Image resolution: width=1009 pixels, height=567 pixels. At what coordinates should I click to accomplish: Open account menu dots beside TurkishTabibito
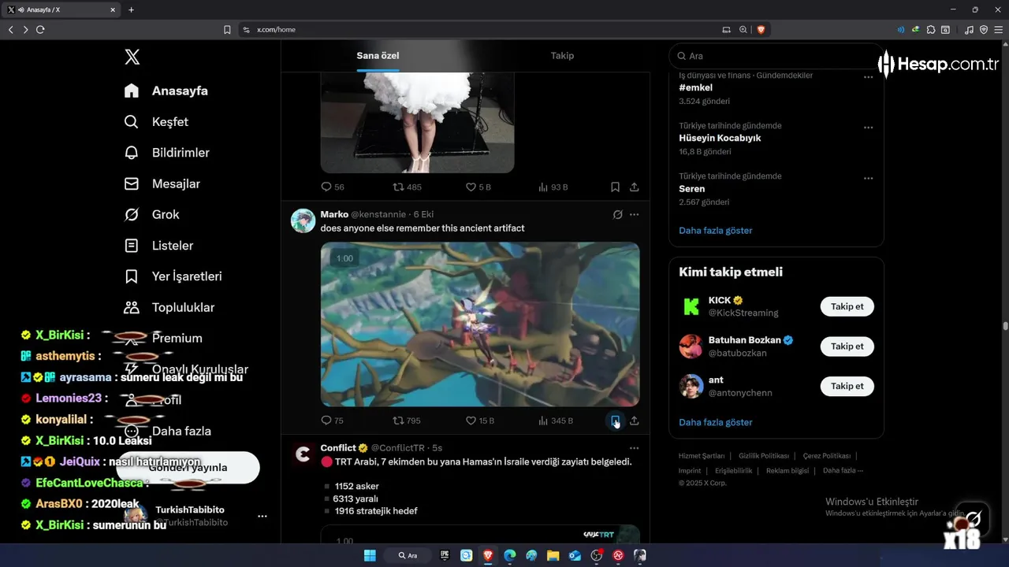pyautogui.click(x=262, y=517)
